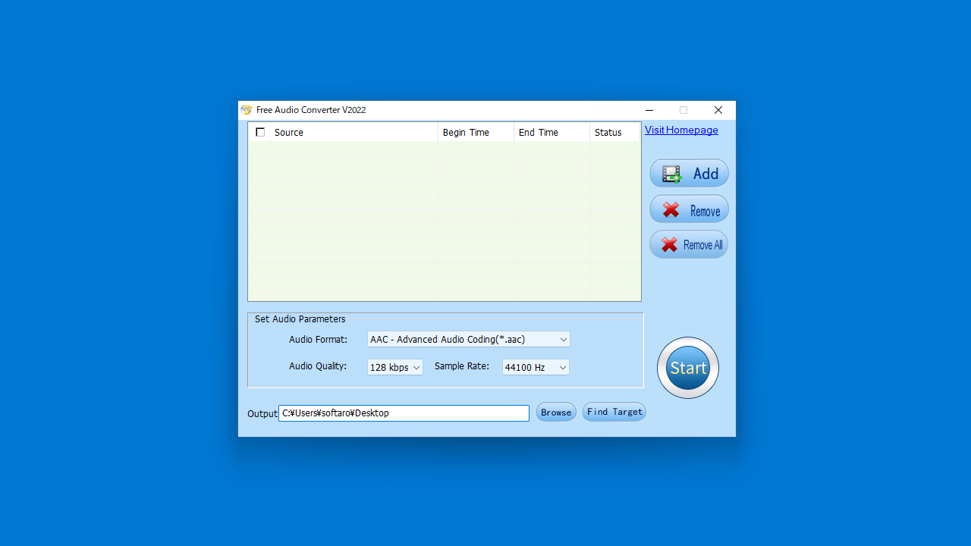Start the audio conversion
Screen dimensions: 971x546
(x=688, y=368)
